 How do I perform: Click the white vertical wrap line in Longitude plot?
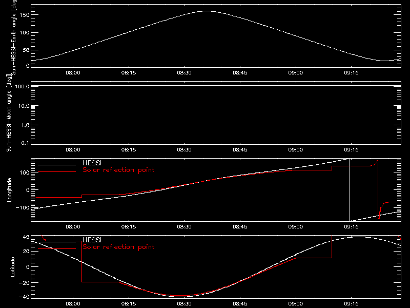pos(350,190)
